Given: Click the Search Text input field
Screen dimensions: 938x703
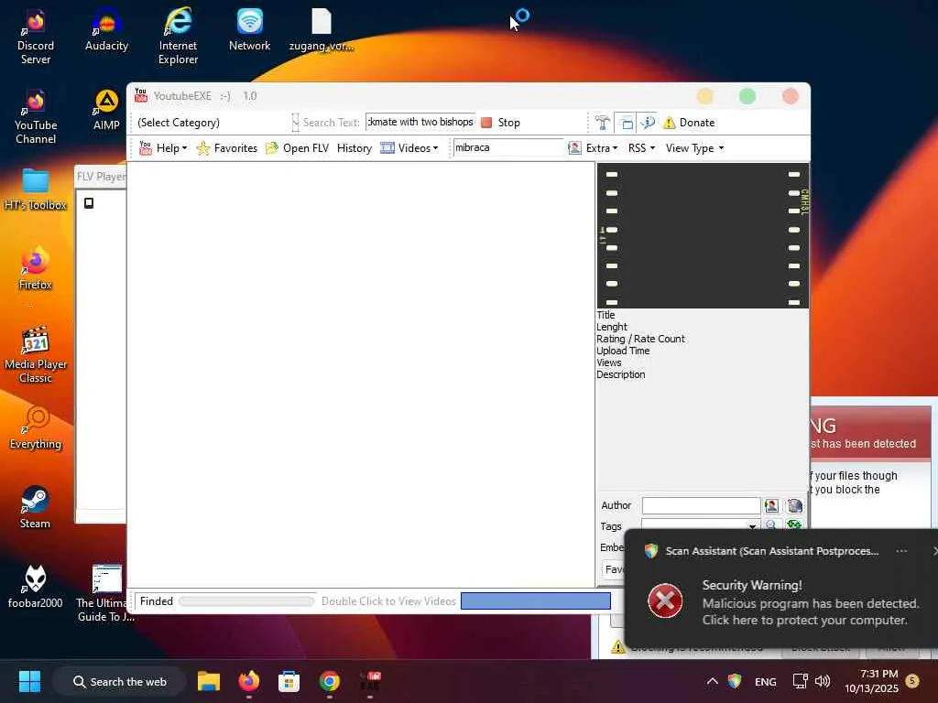Looking at the screenshot, I should [x=420, y=122].
